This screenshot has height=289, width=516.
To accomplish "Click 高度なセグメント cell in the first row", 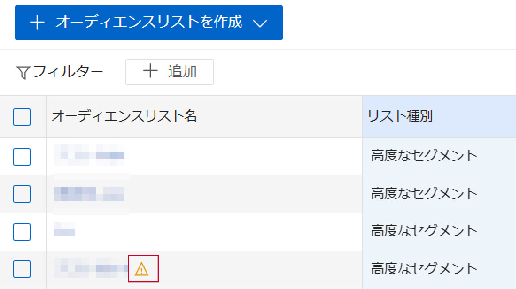I will click(x=424, y=156).
